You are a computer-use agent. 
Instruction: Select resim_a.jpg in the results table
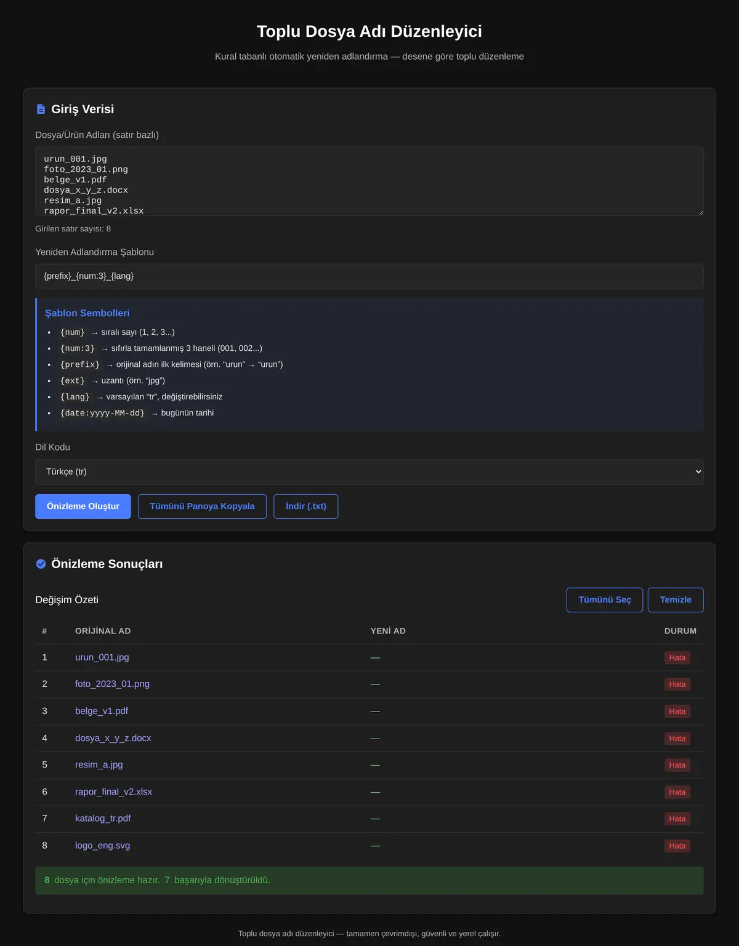[99, 764]
